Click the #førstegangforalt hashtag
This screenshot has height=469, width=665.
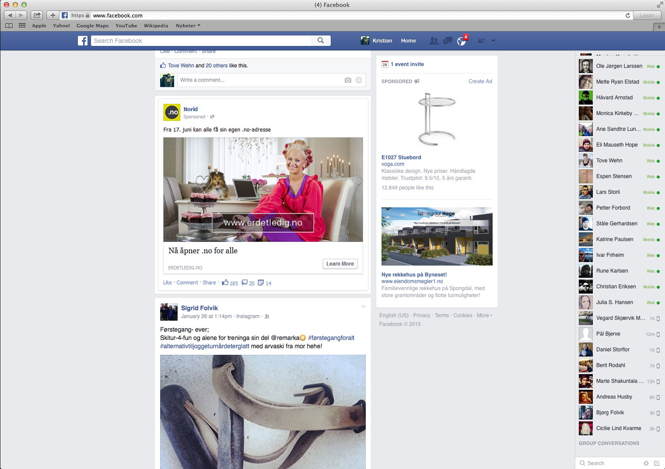[331, 338]
